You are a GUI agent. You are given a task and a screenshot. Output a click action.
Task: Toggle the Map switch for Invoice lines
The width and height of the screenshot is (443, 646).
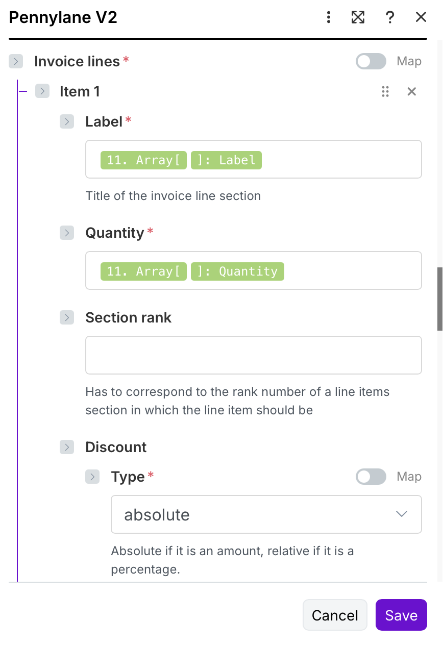click(371, 62)
